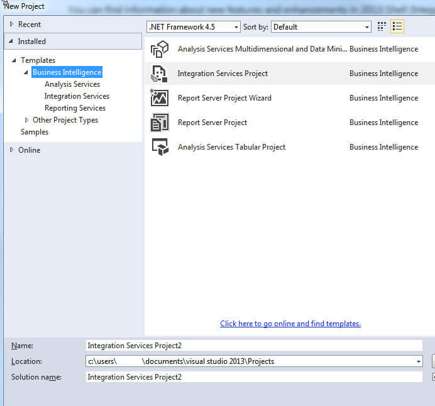Collapse the Business Intelligence node arrow

(x=26, y=72)
